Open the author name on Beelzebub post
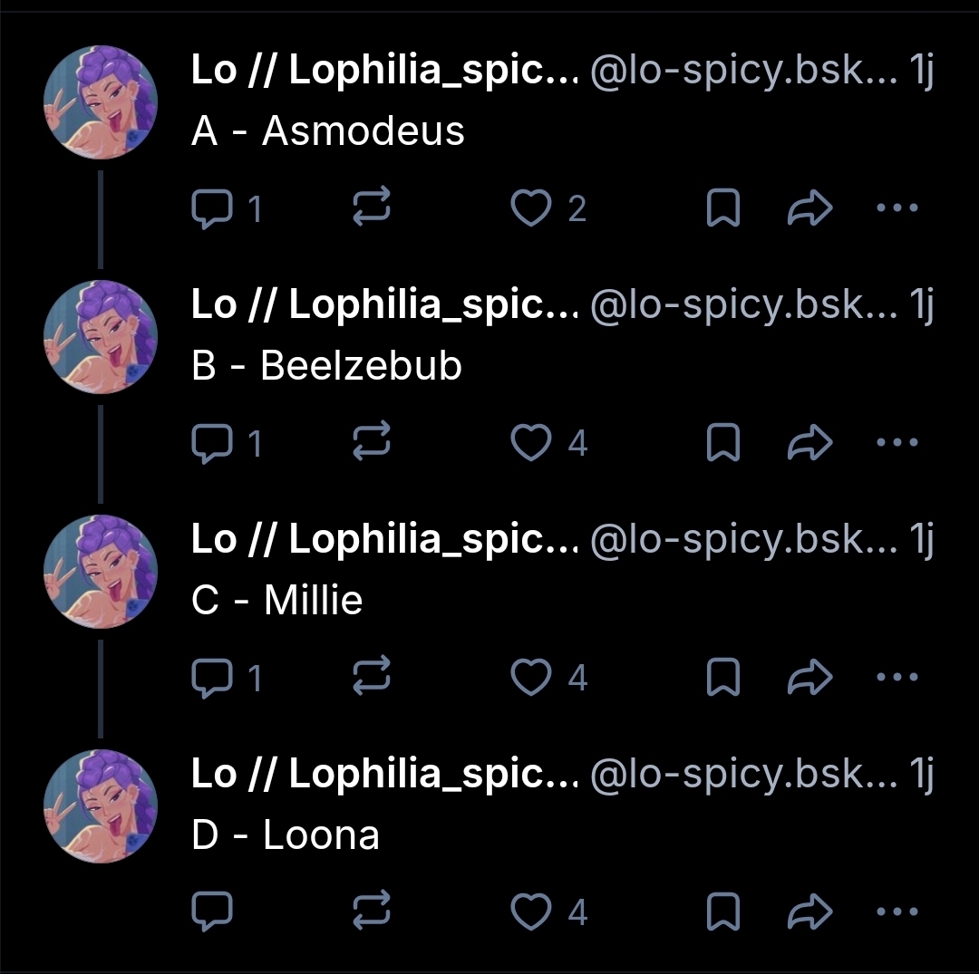 (384, 305)
